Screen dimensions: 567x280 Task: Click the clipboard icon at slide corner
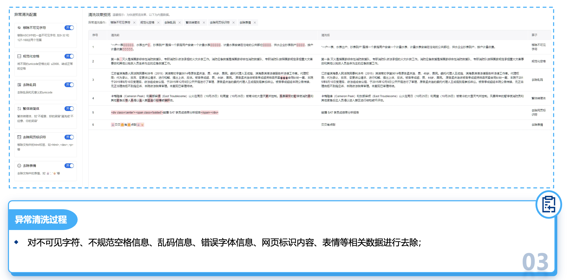click(x=549, y=204)
